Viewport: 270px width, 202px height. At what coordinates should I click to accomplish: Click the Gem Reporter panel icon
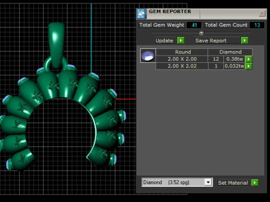click(141, 13)
